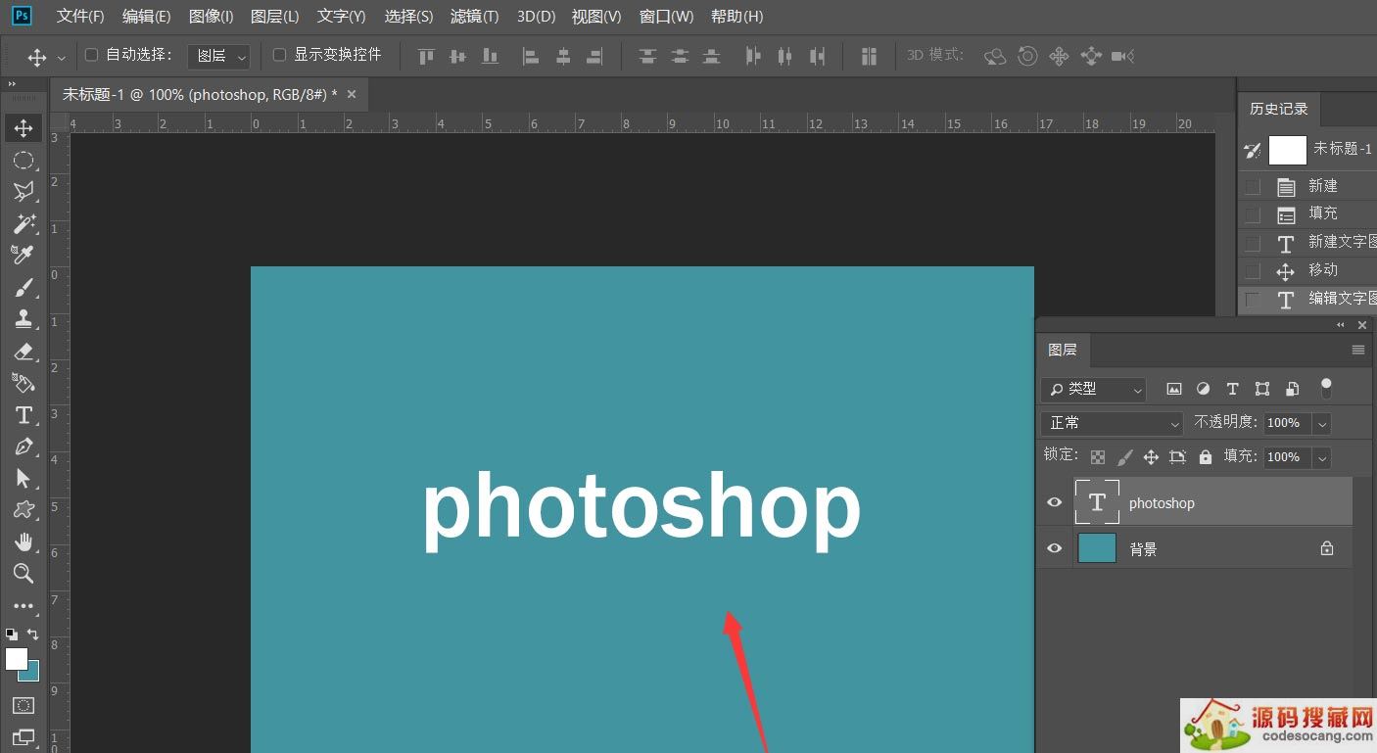Select the Zoom tool
The image size is (1377, 753).
pyautogui.click(x=24, y=574)
